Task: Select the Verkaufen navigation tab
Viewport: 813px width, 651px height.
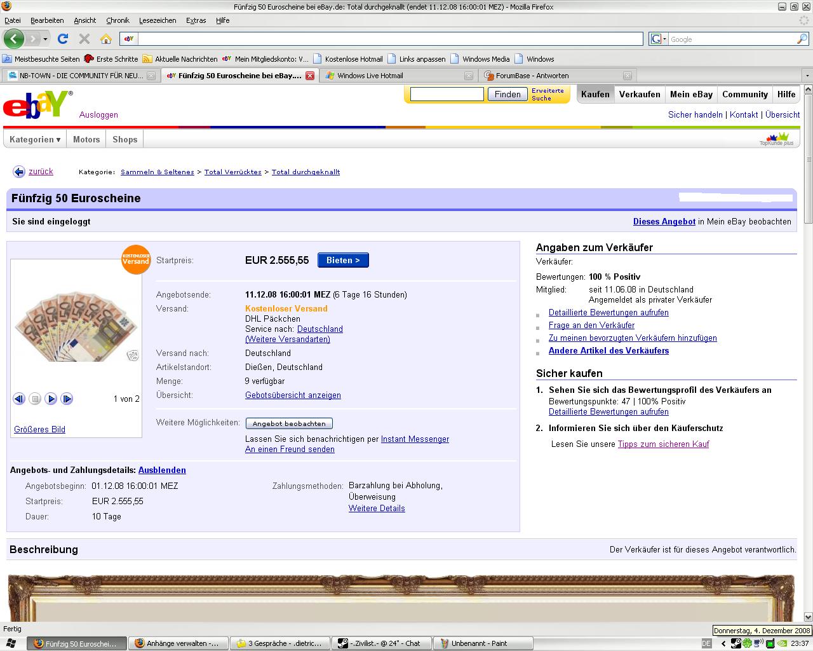Action: (640, 94)
